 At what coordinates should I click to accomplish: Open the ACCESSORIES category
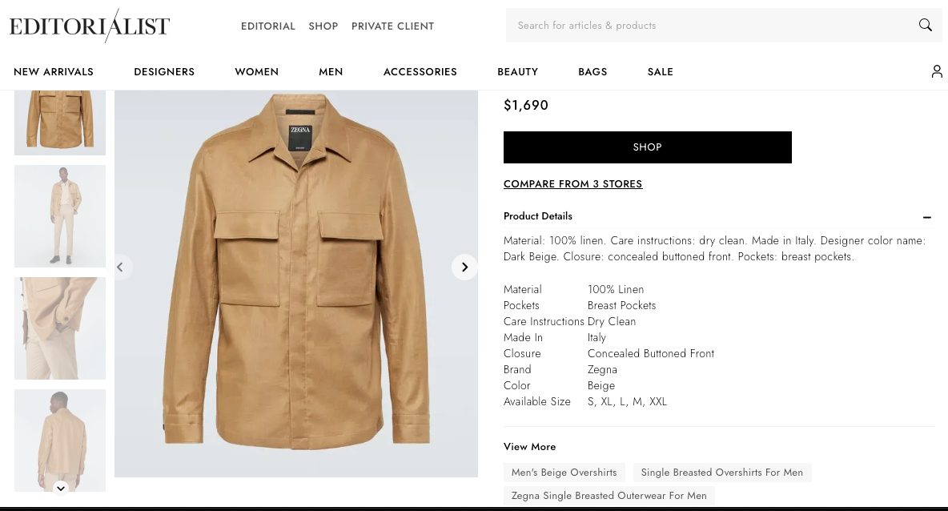pos(420,71)
